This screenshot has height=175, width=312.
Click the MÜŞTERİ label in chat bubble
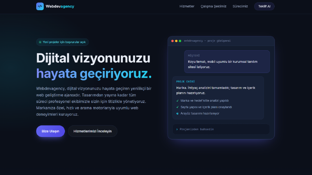tap(194, 56)
